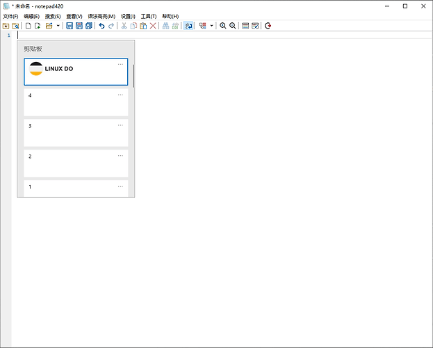Viewport: 433px width, 348px height.
Task: Redo the last undone action
Action: 111,26
